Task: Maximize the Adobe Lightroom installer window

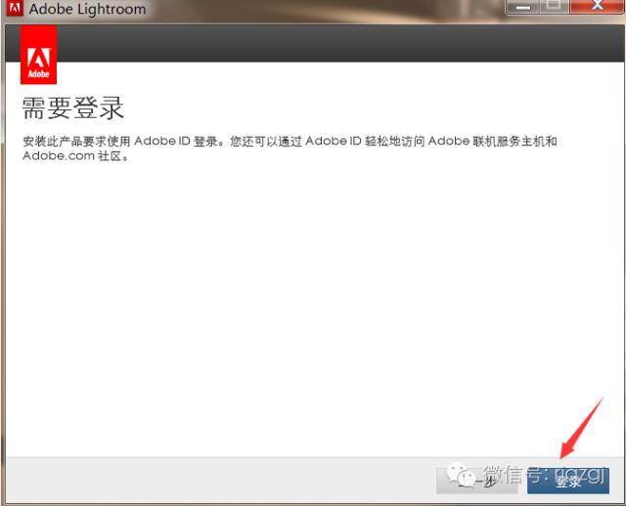Action: click(553, 7)
